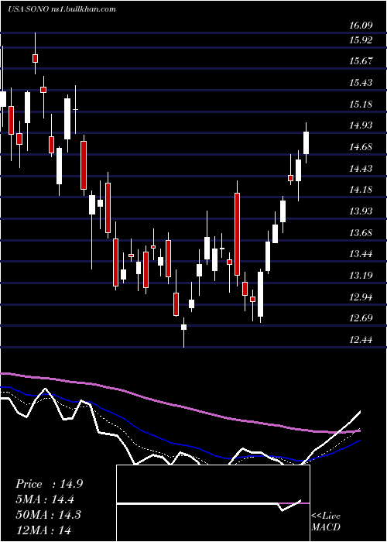This screenshot has width=387, height=542.
Task: Click the 12MA : 14 readout
Action: [43, 530]
